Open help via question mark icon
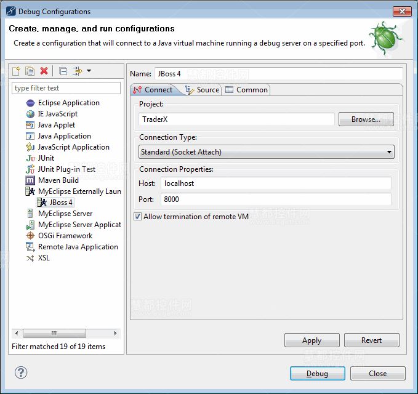The width and height of the screenshot is (418, 394). 21,372
